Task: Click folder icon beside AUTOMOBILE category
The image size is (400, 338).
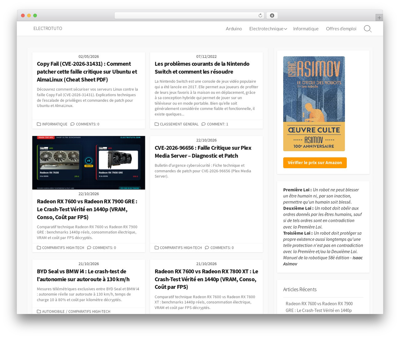Action: [x=39, y=311]
